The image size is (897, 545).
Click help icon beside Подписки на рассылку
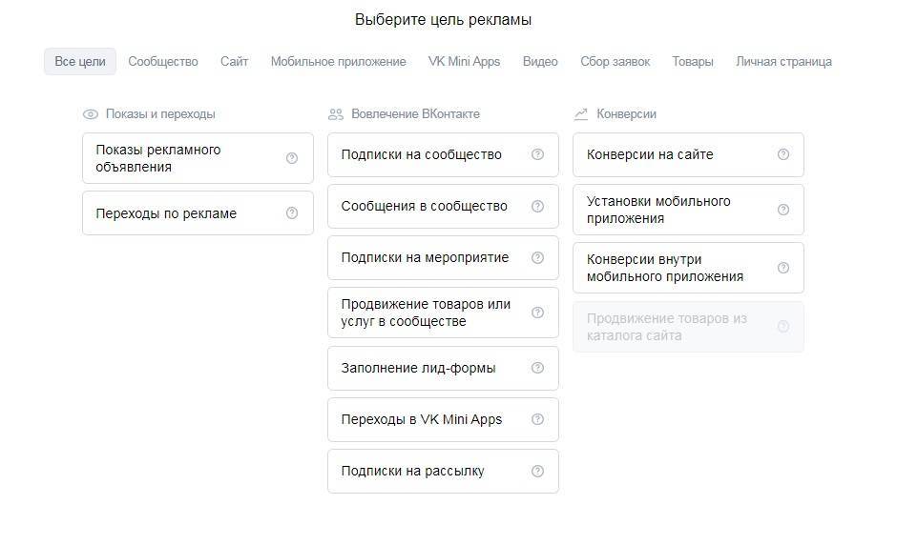[537, 471]
